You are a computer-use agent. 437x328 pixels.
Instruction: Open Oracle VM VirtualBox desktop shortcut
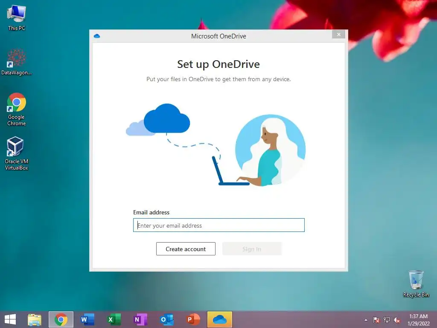point(17,153)
